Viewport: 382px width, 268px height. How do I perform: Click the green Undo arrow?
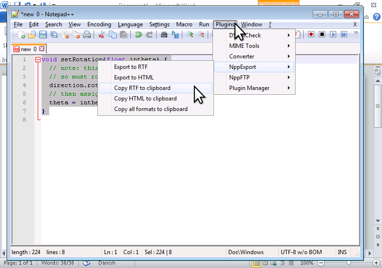[x=138, y=34]
